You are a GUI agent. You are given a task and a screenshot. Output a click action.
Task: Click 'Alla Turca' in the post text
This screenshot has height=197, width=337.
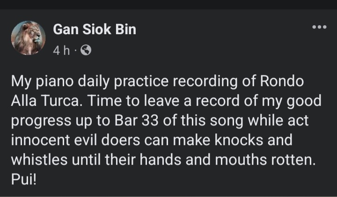pyautogui.click(x=39, y=101)
